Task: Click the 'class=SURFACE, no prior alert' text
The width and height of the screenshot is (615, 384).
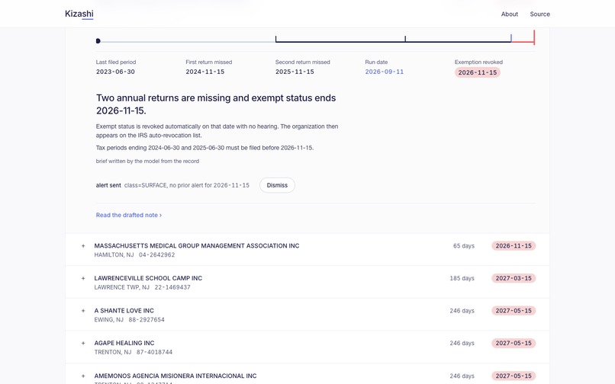Action: coord(187,185)
